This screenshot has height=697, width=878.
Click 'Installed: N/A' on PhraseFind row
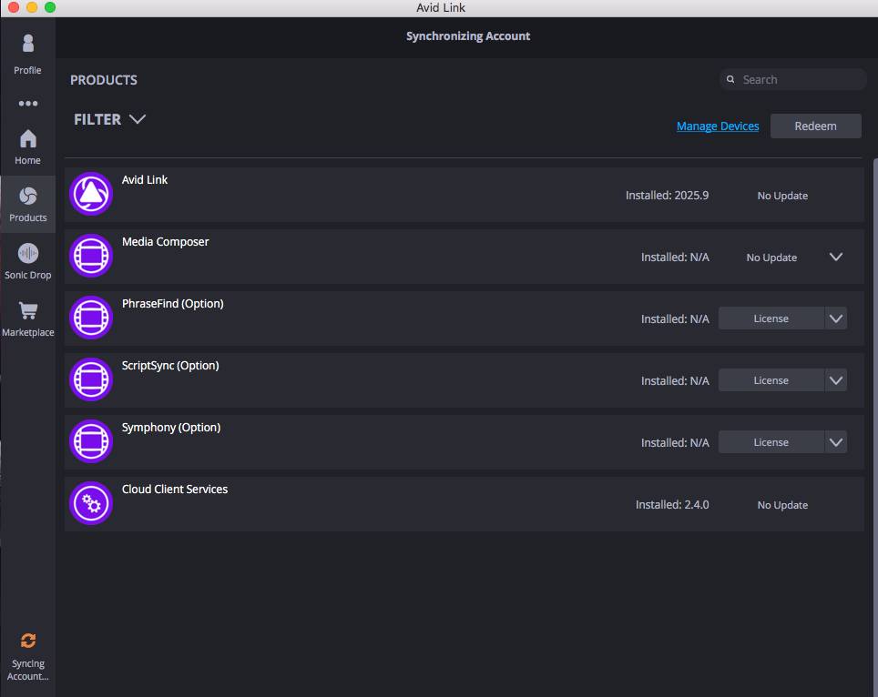(x=675, y=318)
